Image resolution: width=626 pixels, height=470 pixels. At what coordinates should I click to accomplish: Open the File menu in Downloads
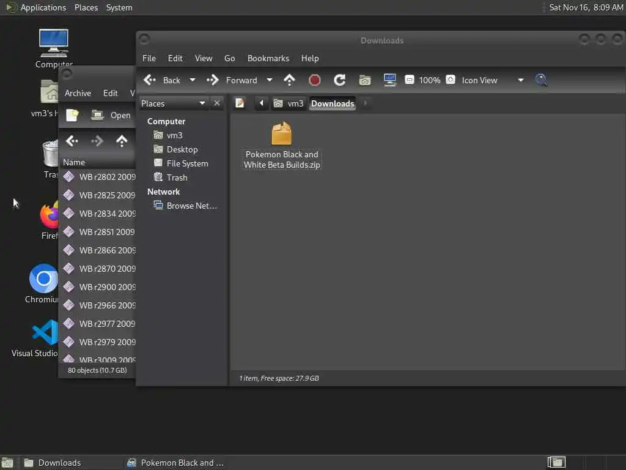click(x=149, y=58)
